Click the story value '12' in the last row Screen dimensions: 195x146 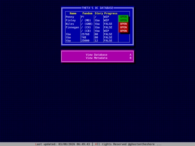point(96,41)
